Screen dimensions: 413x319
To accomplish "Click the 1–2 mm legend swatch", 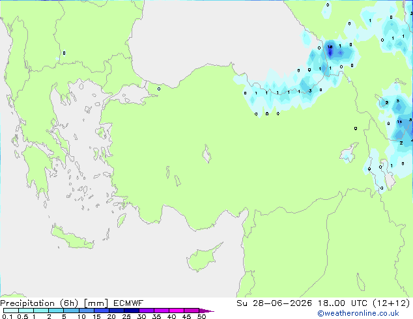I will [x=41, y=311].
